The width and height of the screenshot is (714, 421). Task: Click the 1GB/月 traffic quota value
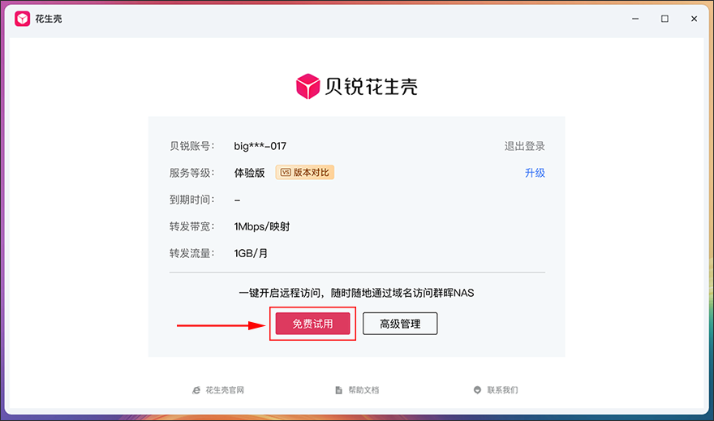(251, 254)
